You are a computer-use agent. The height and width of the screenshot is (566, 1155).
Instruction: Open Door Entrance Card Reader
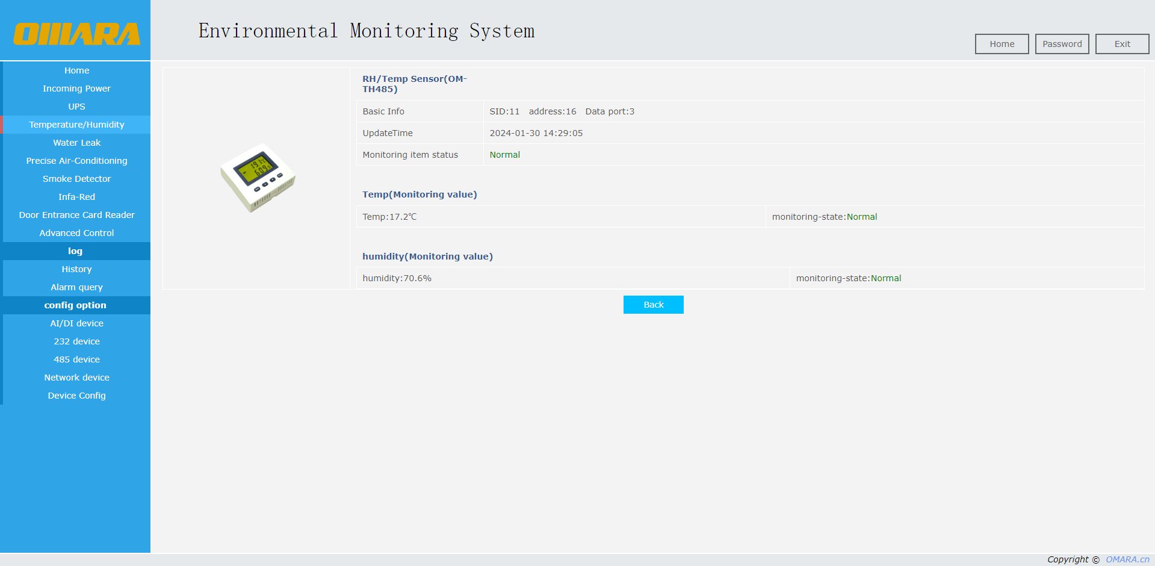point(76,215)
